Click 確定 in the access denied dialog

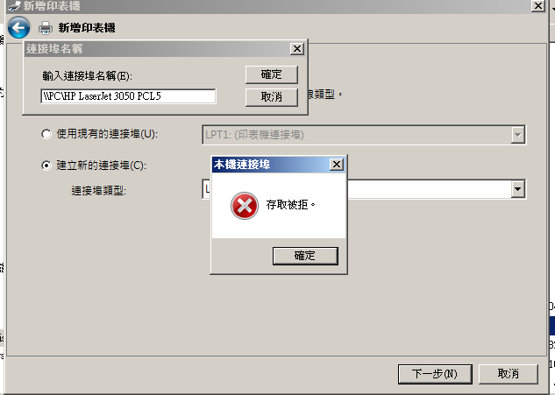pos(305,256)
